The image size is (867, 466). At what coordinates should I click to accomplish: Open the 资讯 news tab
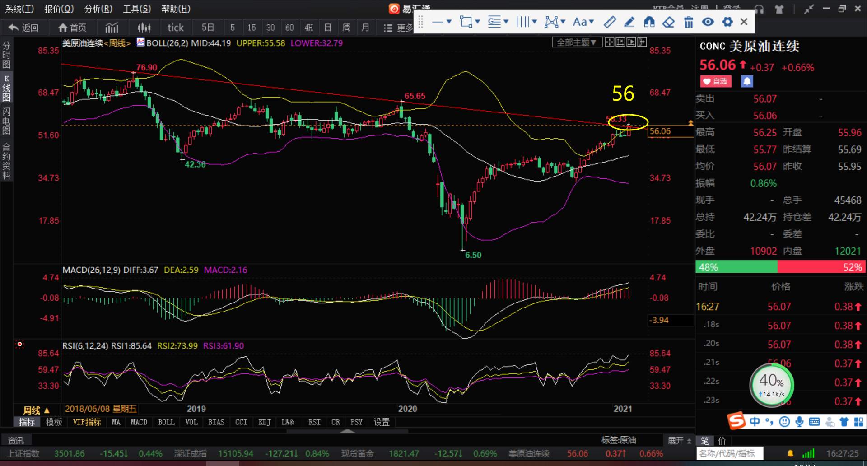pyautogui.click(x=16, y=440)
